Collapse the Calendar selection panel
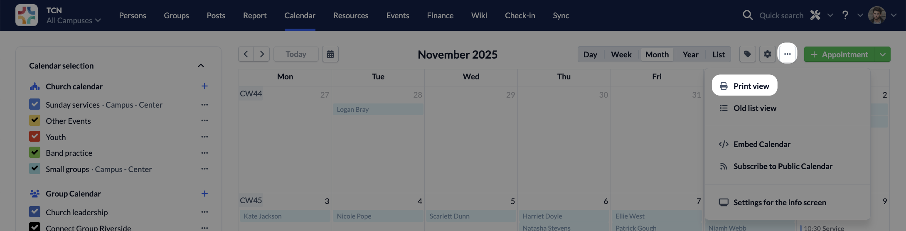This screenshot has height=231, width=906. click(x=201, y=66)
